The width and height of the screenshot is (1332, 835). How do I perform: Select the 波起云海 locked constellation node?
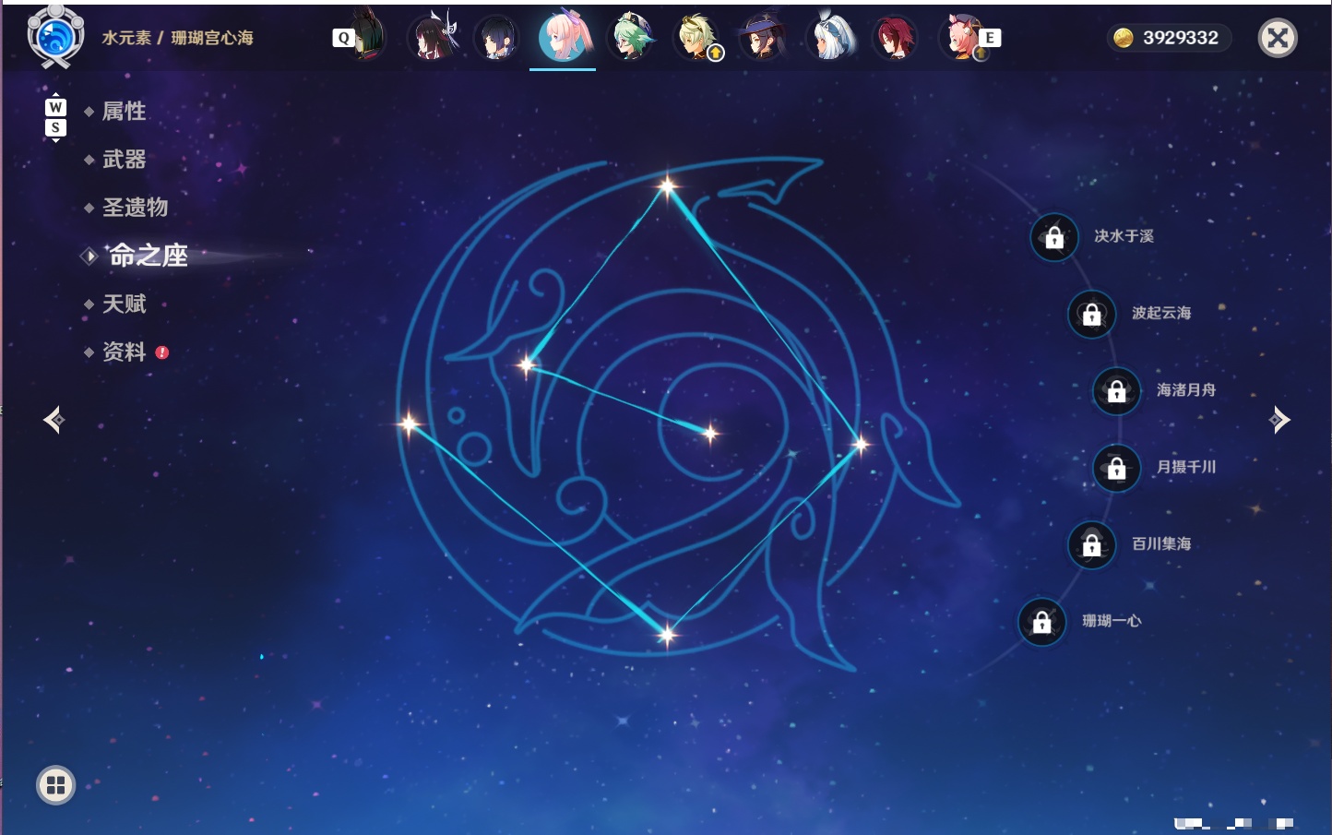(x=1091, y=314)
